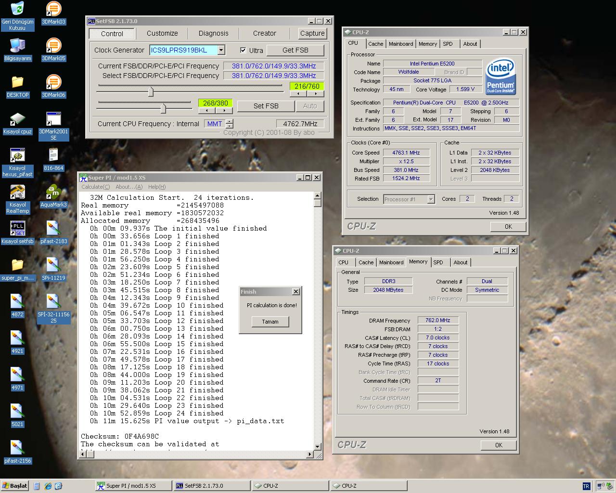
Task: Select the 816-864 text file icon
Action: [53, 160]
